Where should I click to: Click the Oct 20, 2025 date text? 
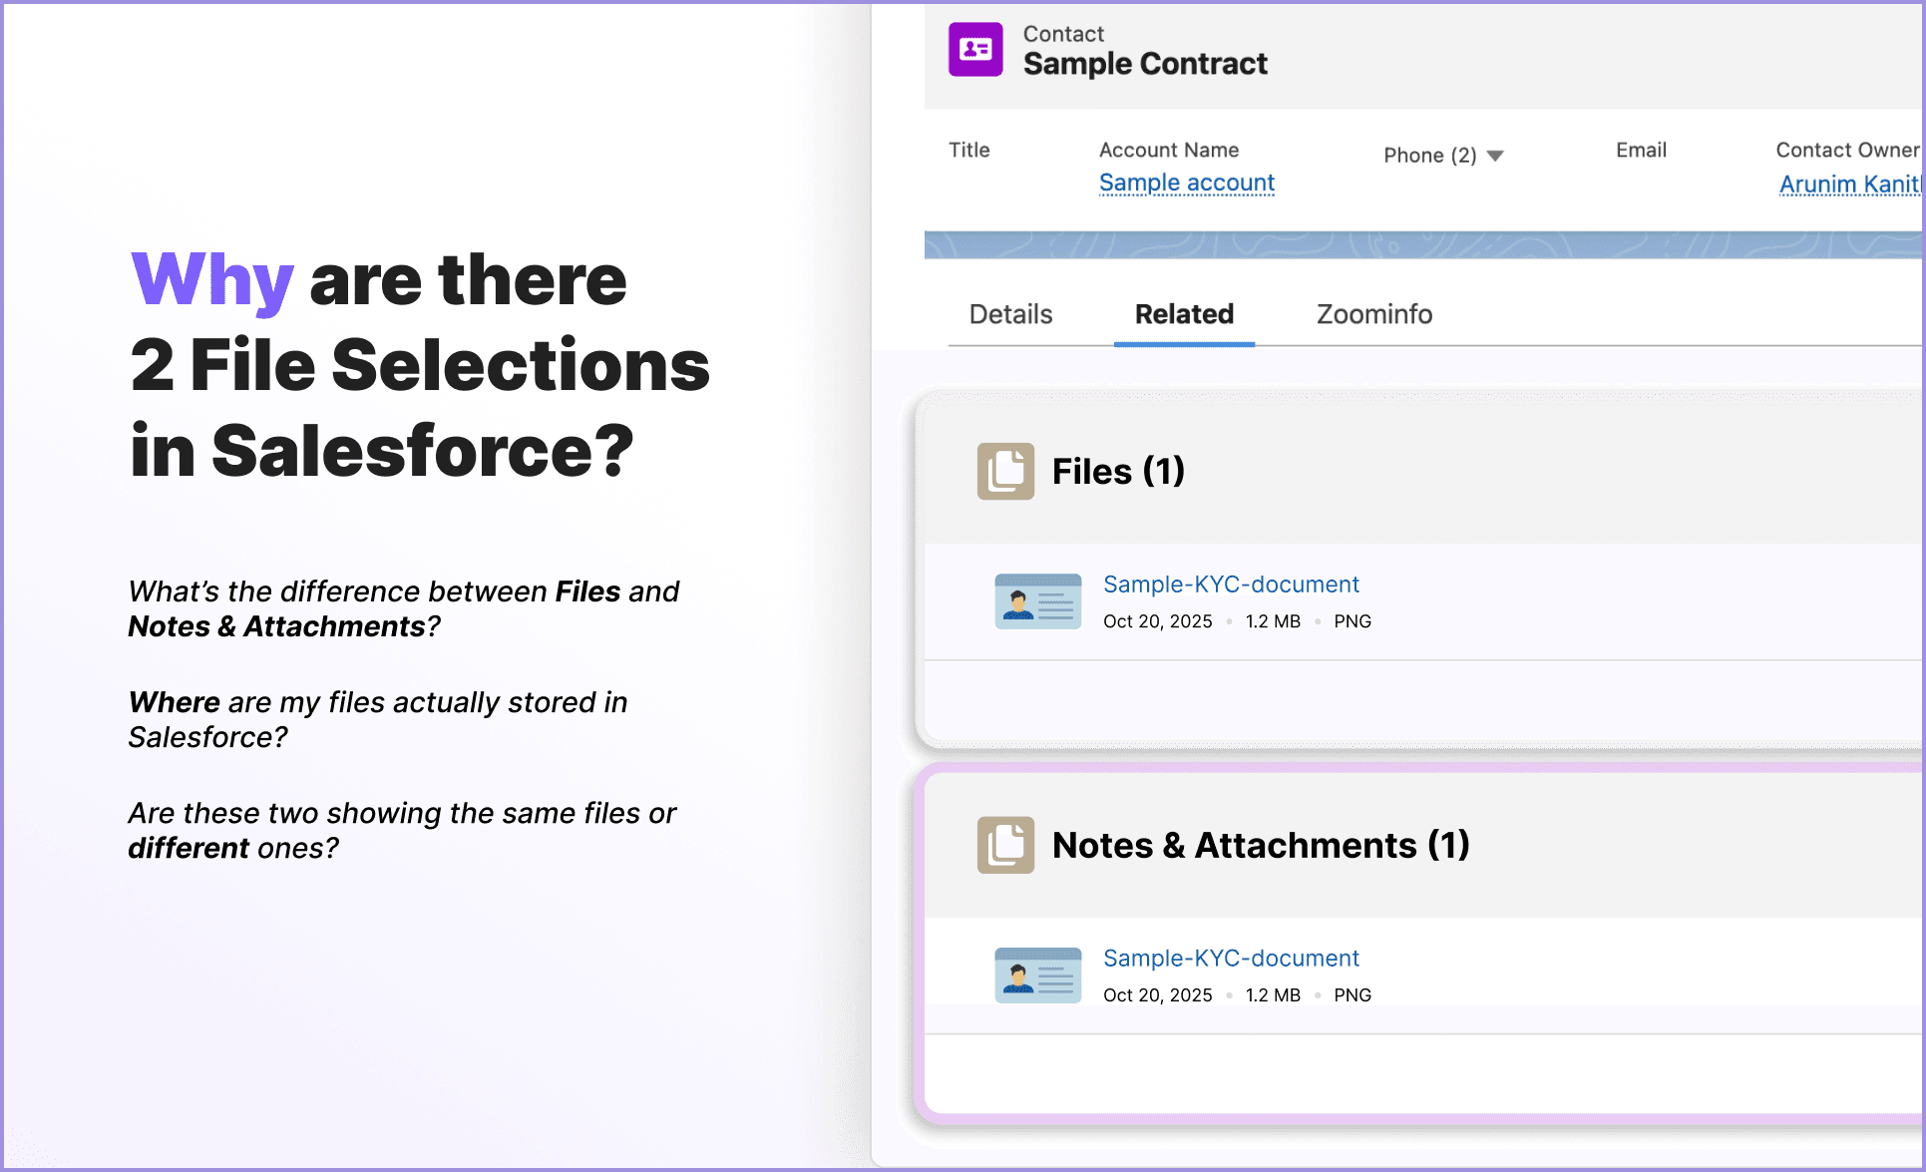(1157, 620)
